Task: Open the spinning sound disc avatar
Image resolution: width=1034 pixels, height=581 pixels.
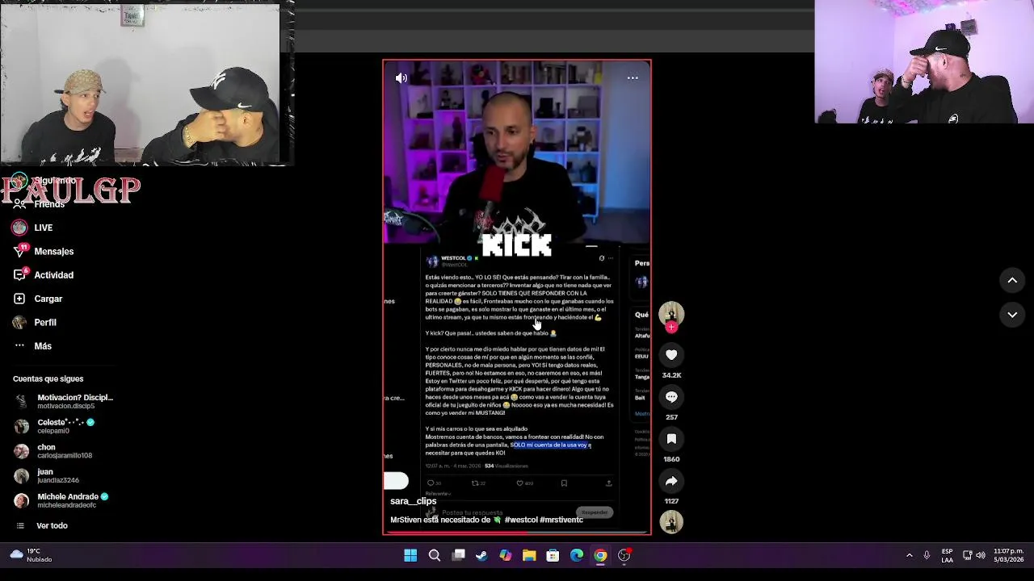Action: 671,522
